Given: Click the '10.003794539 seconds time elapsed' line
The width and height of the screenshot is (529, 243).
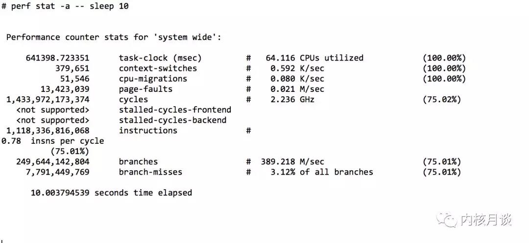Looking at the screenshot, I should (111, 193).
